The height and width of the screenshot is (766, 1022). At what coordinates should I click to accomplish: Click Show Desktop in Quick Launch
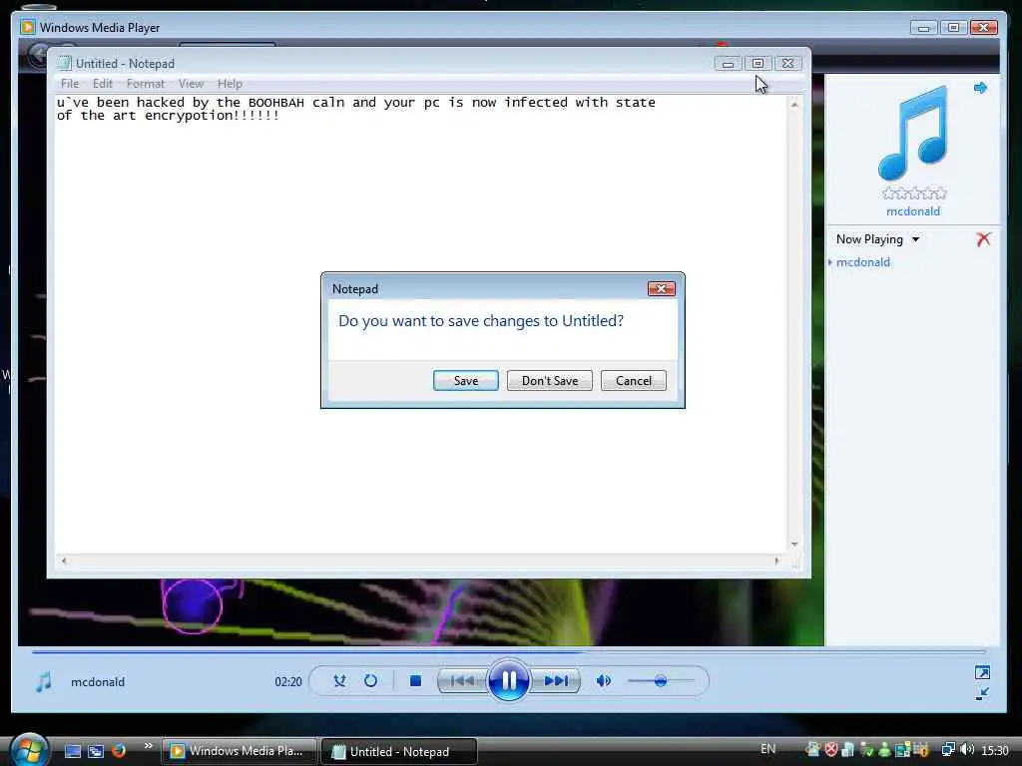pos(72,751)
